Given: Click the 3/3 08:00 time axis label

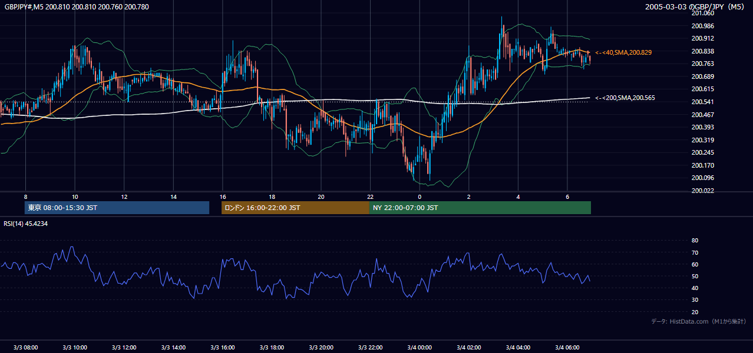Looking at the screenshot, I should pos(25,348).
